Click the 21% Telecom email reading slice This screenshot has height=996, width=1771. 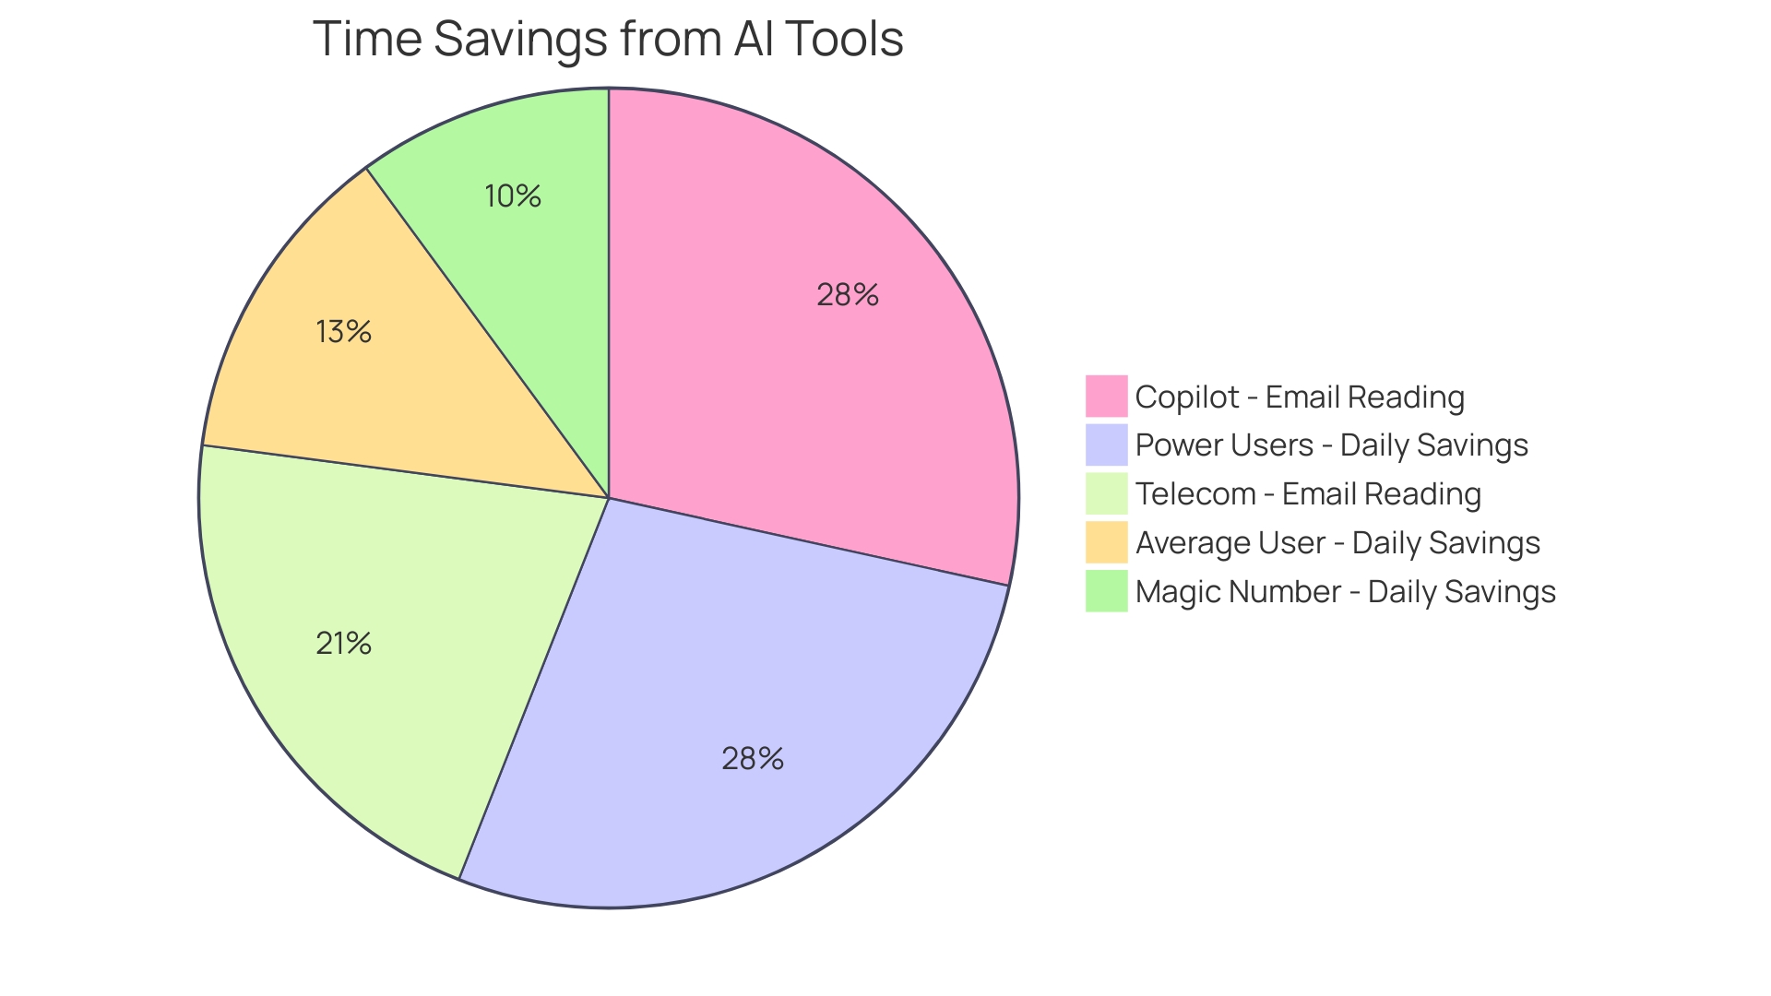pyautogui.click(x=346, y=641)
